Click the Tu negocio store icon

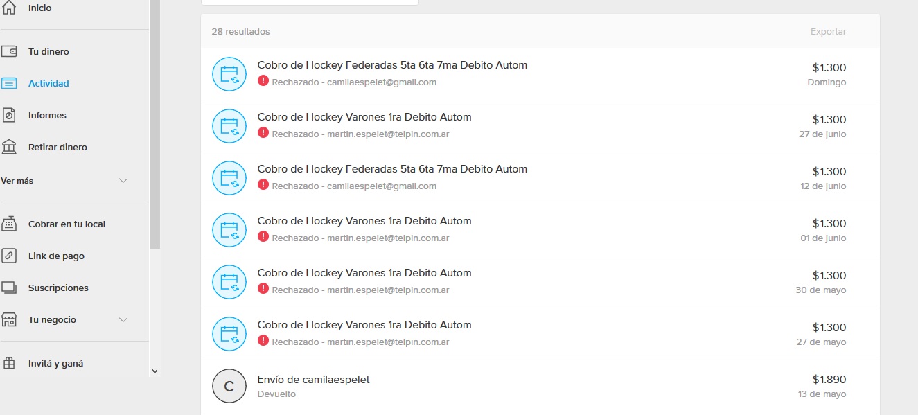[9, 320]
